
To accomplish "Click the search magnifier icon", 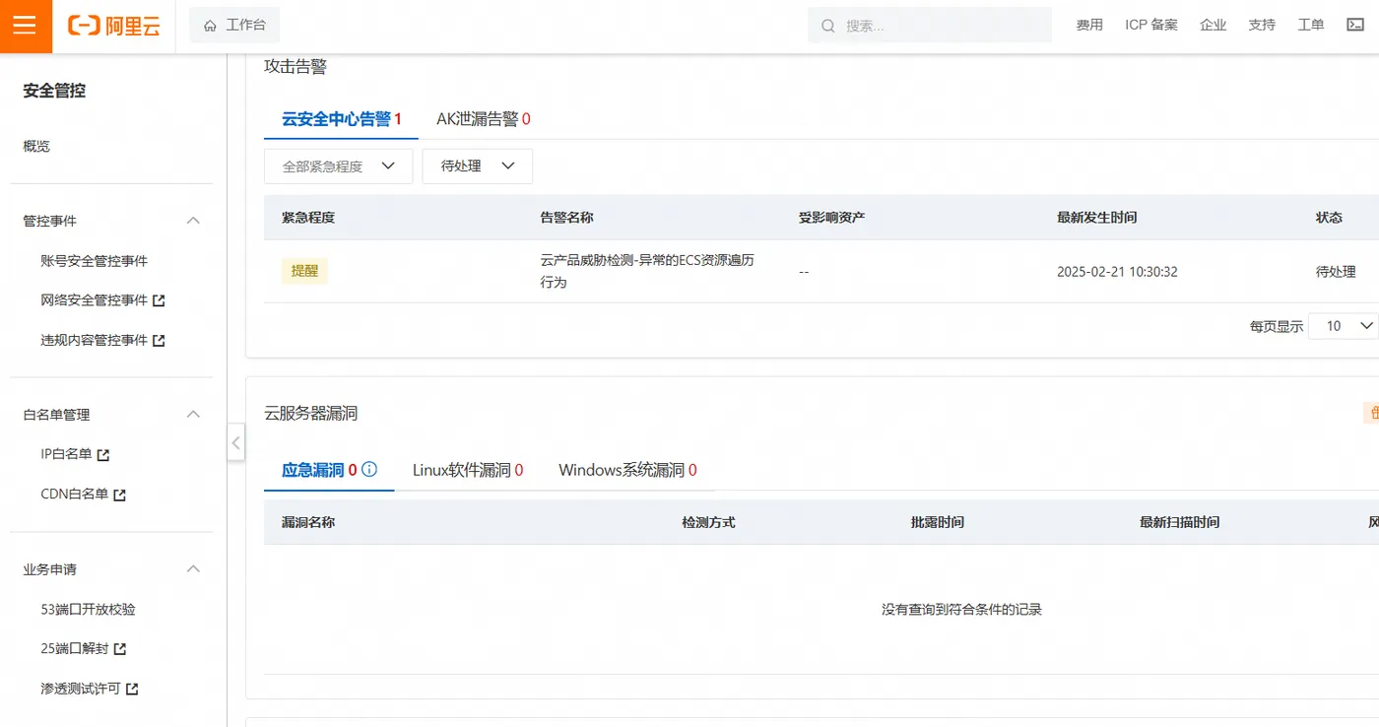I will [x=828, y=26].
